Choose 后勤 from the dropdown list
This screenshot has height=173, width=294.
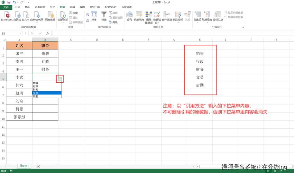tap(47, 96)
